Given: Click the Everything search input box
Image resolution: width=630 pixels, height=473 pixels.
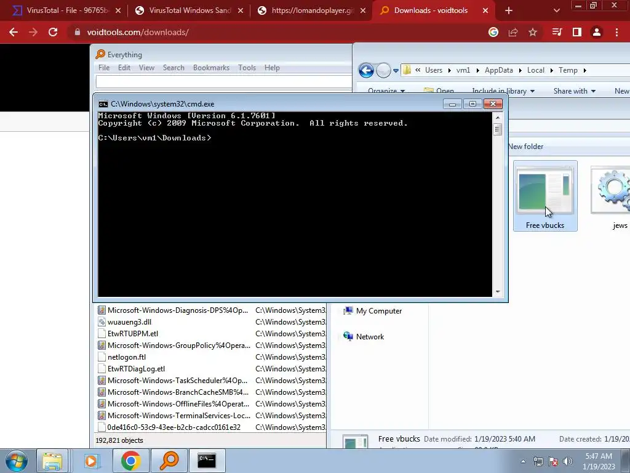Looking at the screenshot, I should tap(224, 82).
